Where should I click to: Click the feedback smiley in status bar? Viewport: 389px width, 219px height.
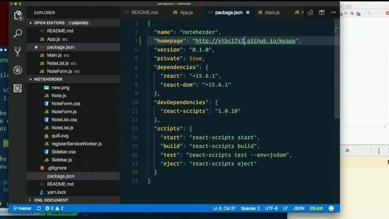(x=331, y=208)
